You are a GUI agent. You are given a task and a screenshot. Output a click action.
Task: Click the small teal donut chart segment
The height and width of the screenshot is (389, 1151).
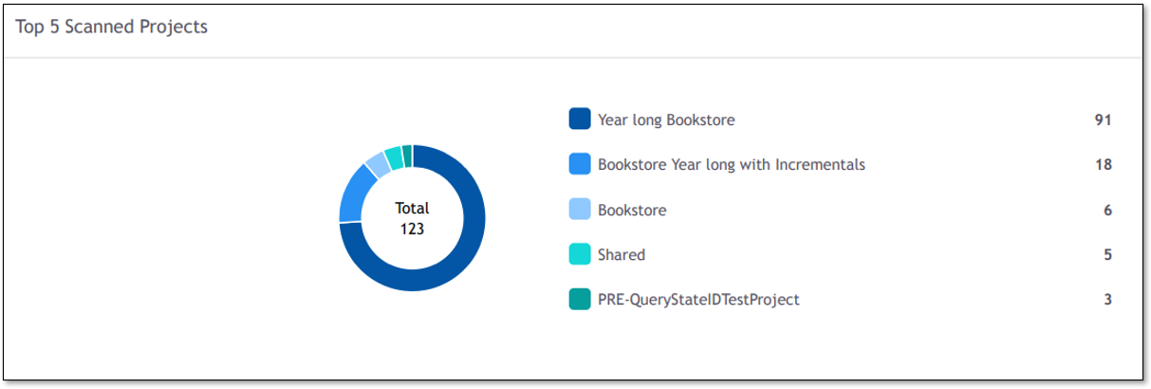tap(407, 155)
